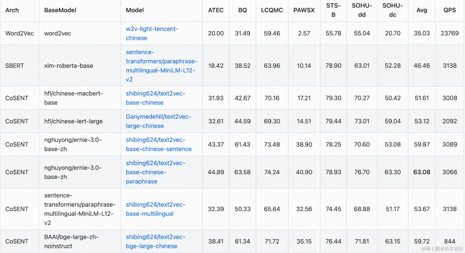
Task: Select the hfl/chinese-lert-large cell
Action: [74, 121]
